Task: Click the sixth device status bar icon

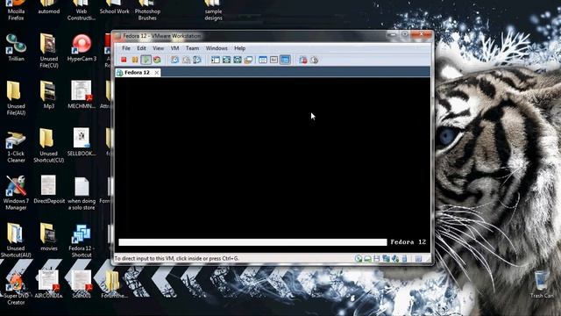Action: [x=405, y=258]
